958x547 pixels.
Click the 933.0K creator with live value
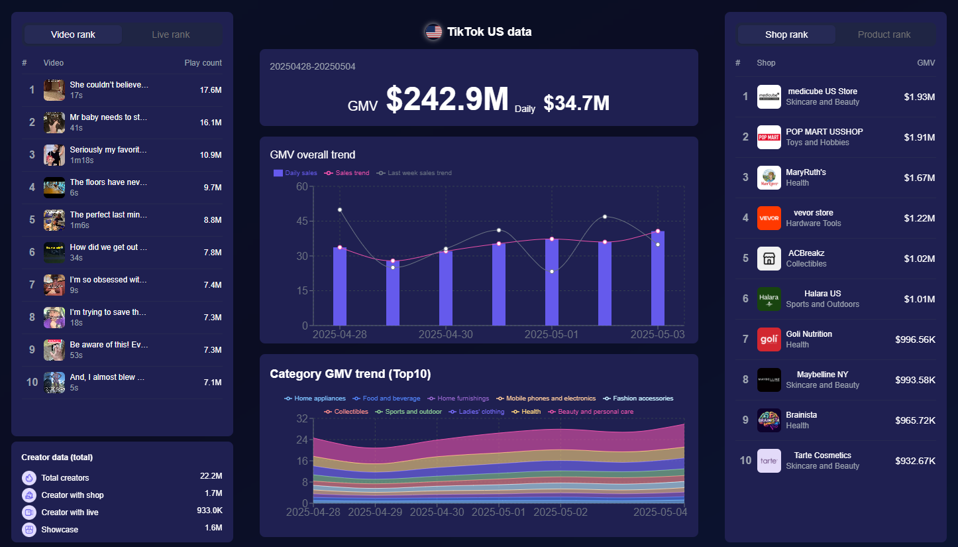pos(209,511)
